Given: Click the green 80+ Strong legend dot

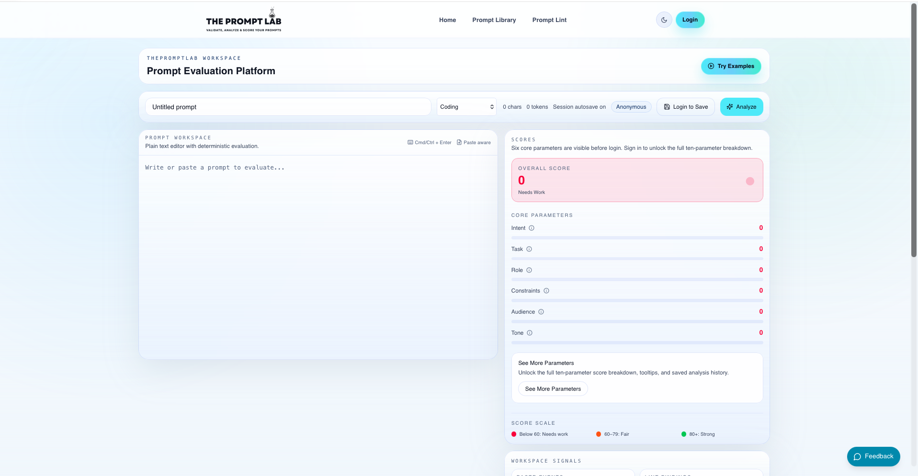Looking at the screenshot, I should pos(684,434).
